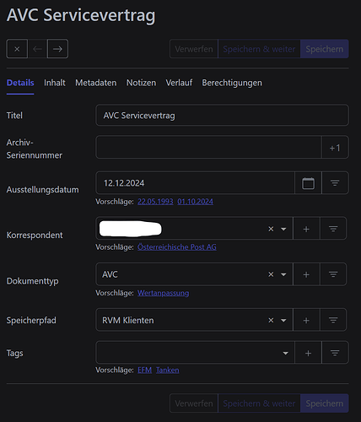Add a new Korrespondent with plus icon

(306, 229)
